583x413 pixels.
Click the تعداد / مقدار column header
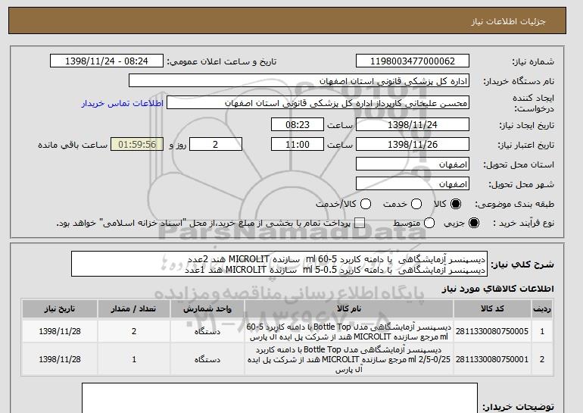[134, 309]
